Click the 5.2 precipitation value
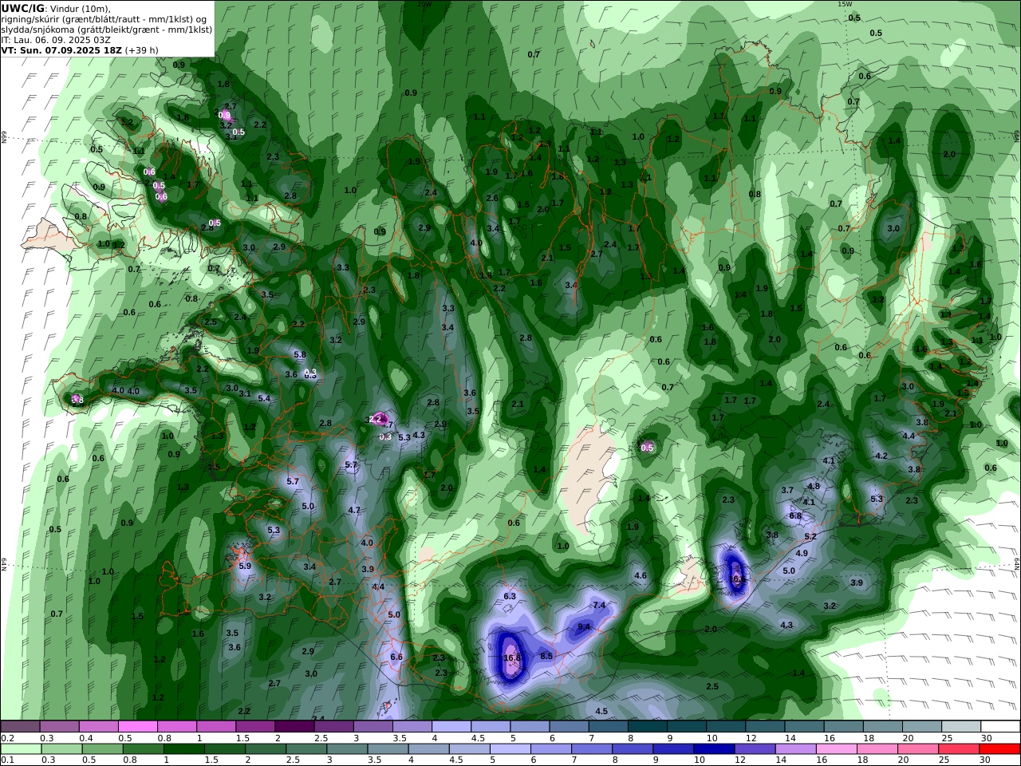Viewport: 1021px width, 766px height. (x=810, y=536)
